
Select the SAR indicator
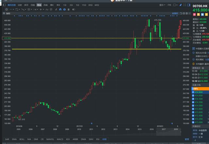7,139
